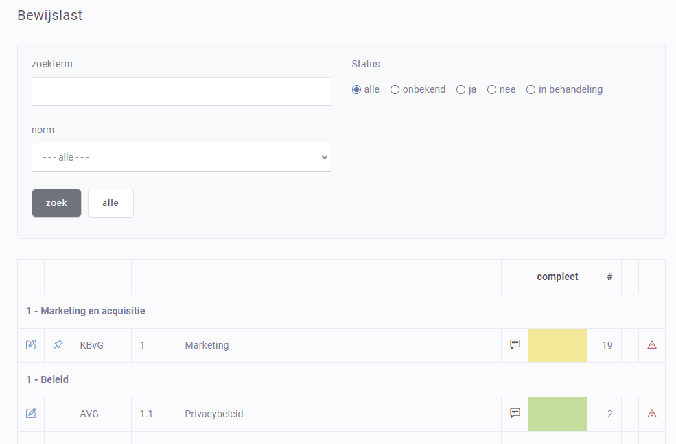Click the '#' column header
Viewport: 676px width, 444px height.
click(609, 277)
